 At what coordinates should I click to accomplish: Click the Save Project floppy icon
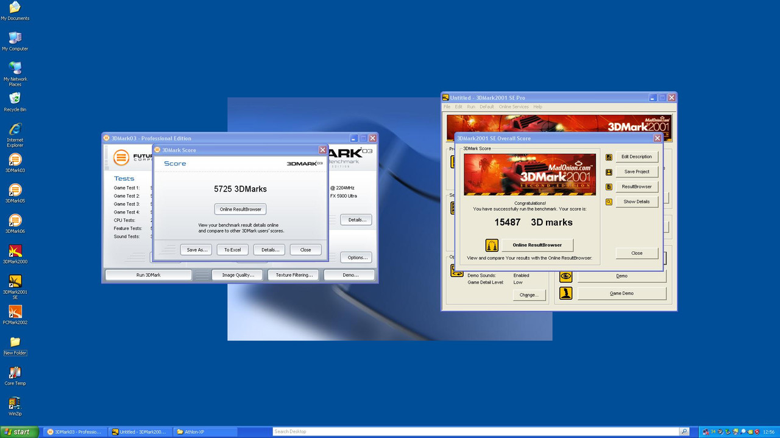tap(609, 172)
